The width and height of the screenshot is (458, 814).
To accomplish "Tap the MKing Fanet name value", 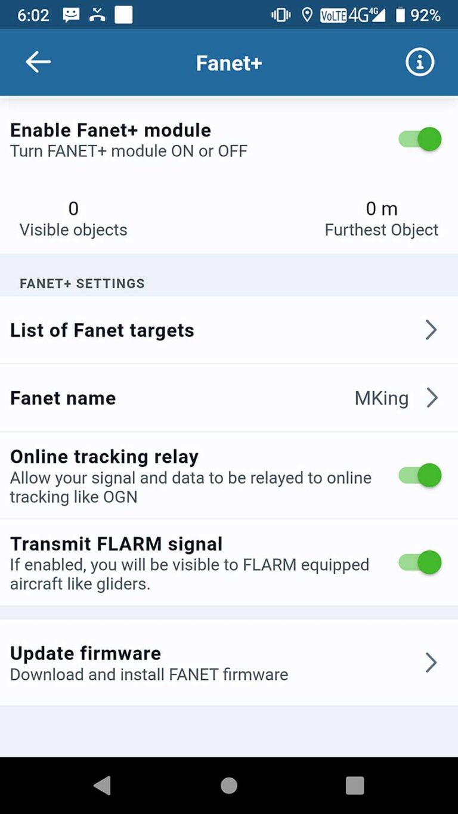I will click(382, 398).
